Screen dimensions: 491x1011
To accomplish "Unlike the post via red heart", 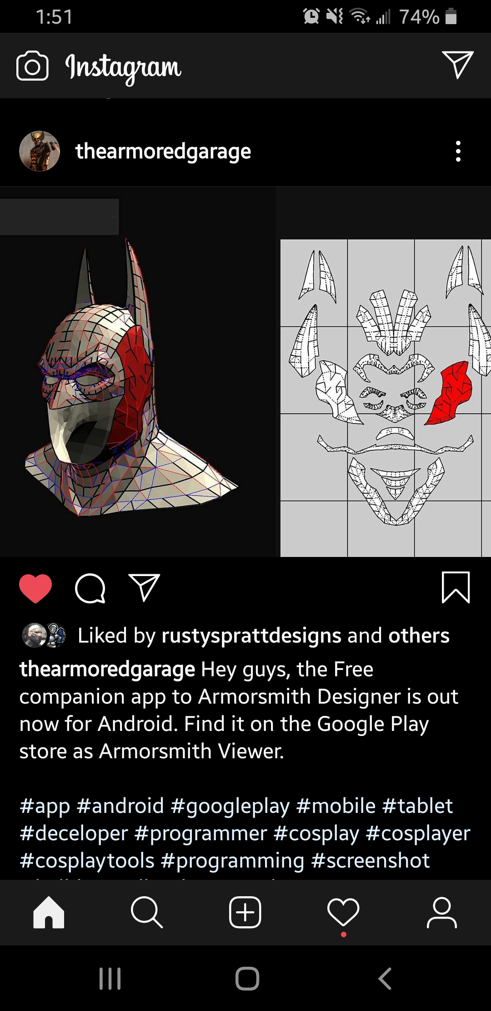I will 35,588.
